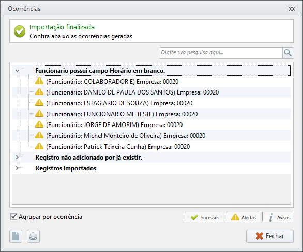Viewport: 303px width, 252px height.
Task: Click warning icon beside Patrick Teixeira Cunha
Action: coord(39,146)
